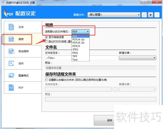Open 新增令牌 dropdown for folder
Screen dimensions: 163x129
[138, 89]
